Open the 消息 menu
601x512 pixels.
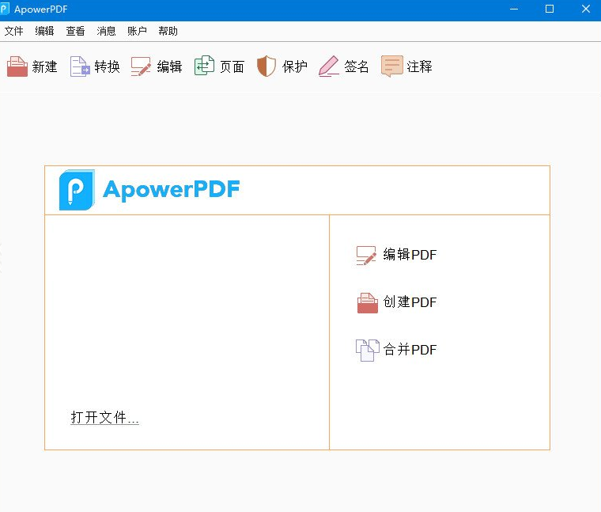pyautogui.click(x=106, y=31)
